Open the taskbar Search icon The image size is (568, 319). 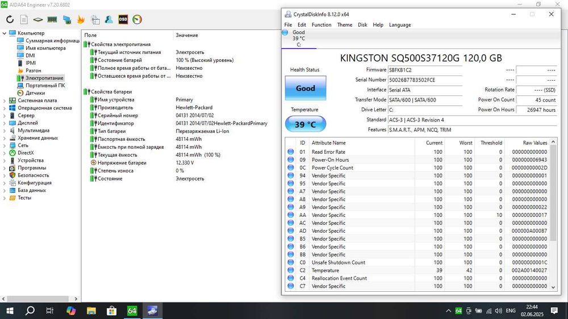(x=30, y=310)
